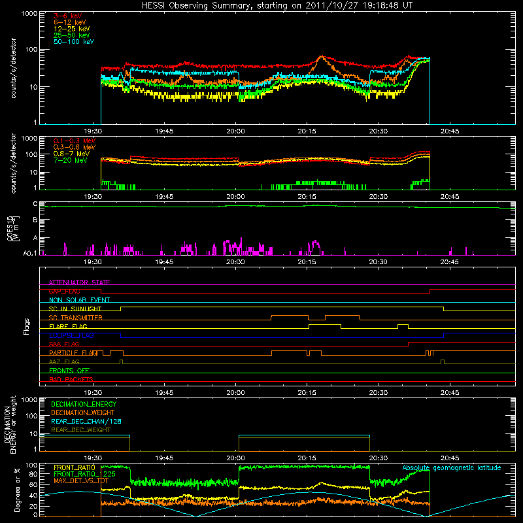The width and height of the screenshot is (523, 523).
Task: Pick the REAR_DEC_CHAN/128 legend label
Action: pyautogui.click(x=86, y=422)
